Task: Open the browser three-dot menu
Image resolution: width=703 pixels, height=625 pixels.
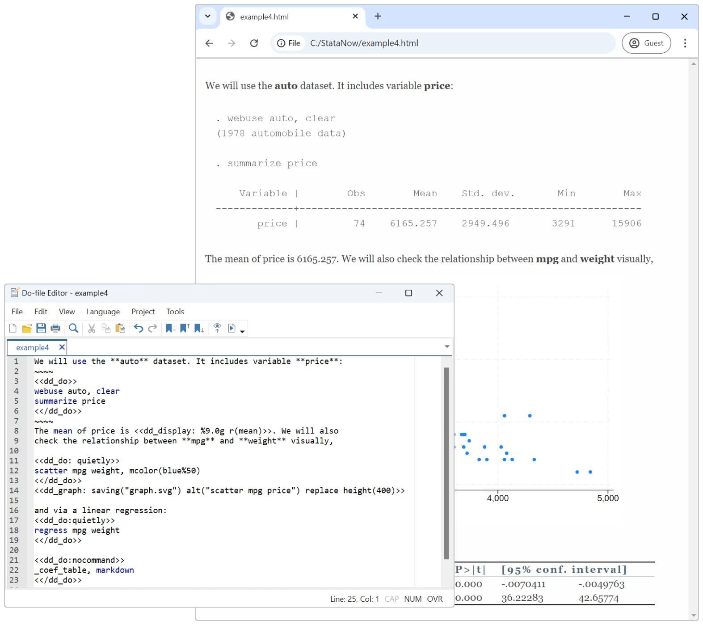Action: click(685, 43)
